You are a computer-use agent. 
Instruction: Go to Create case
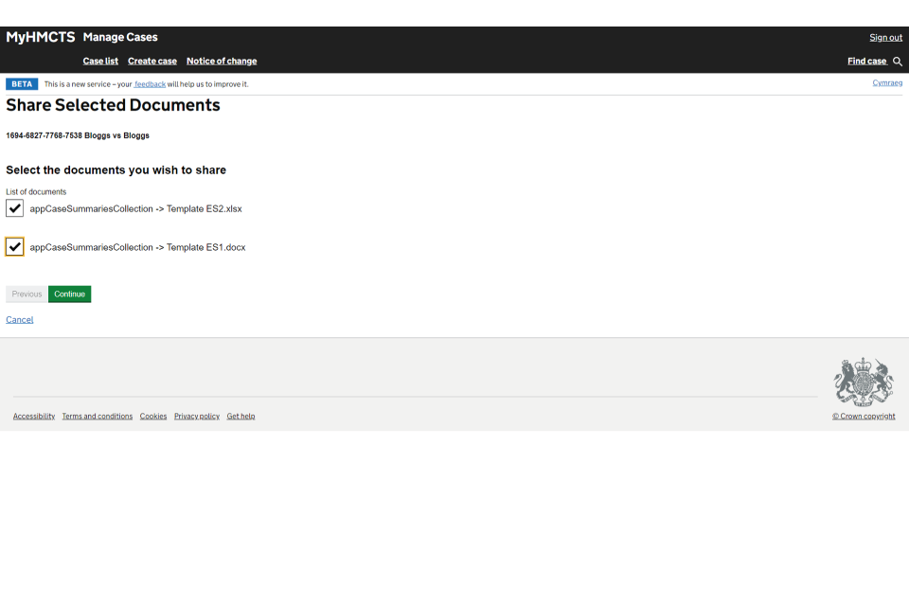(152, 62)
